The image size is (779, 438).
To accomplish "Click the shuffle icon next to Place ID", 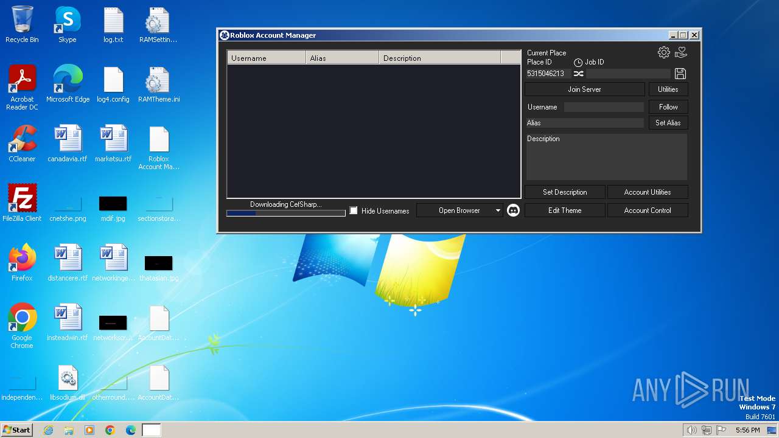I will [578, 74].
